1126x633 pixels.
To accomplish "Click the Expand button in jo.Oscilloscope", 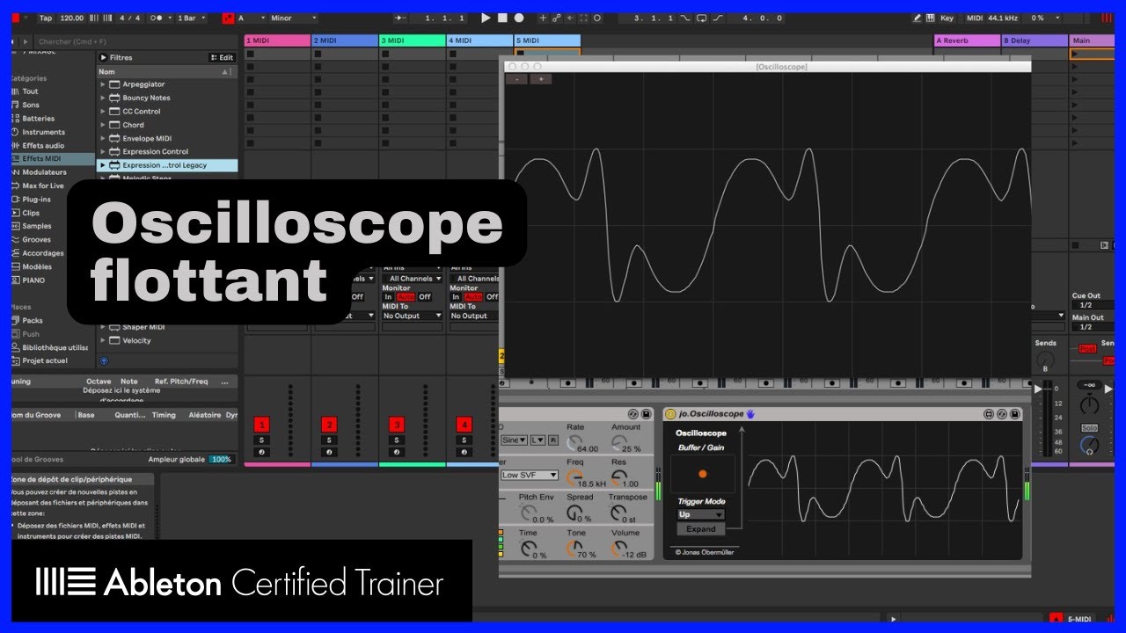I will [x=701, y=529].
